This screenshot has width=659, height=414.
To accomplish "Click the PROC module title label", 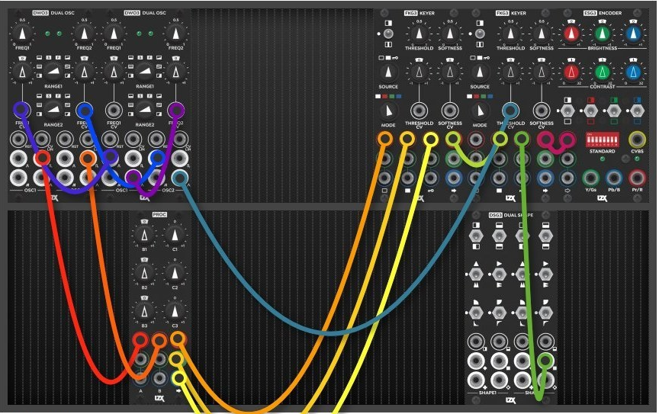I will pos(159,214).
